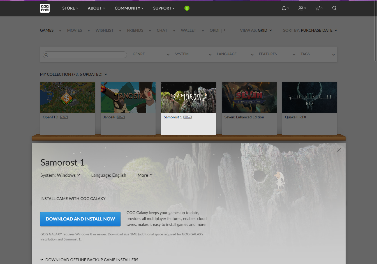Click the small arrow next to ORDI tab
377x264 pixels.
pyautogui.click(x=225, y=30)
